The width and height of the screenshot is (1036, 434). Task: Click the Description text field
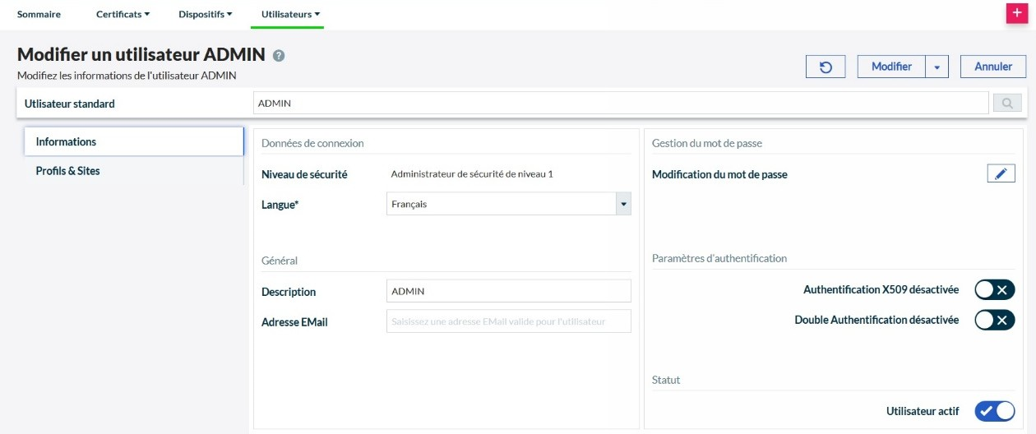click(x=508, y=291)
